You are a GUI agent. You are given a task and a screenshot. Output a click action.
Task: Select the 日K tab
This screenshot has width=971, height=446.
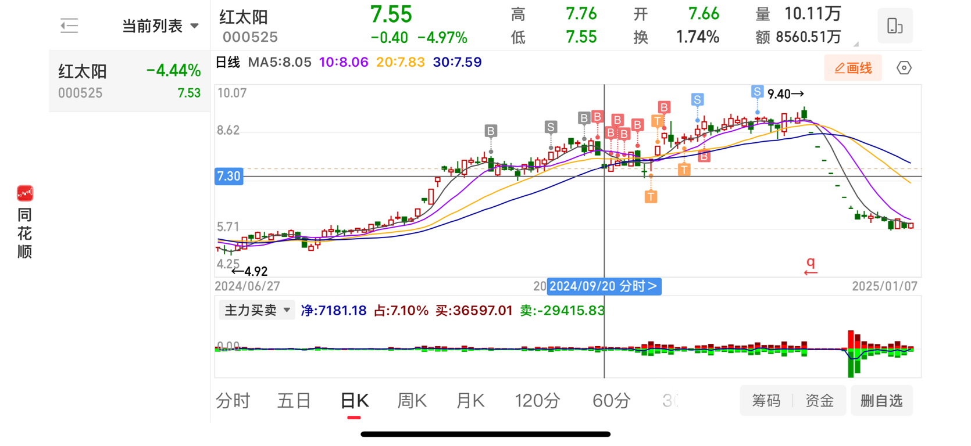click(x=354, y=401)
